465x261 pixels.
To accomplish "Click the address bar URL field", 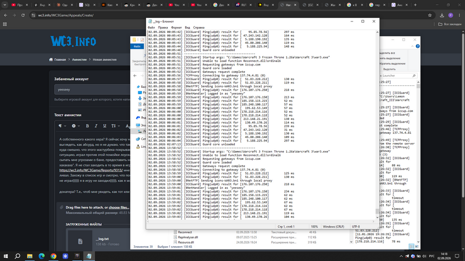I will 231,15.
